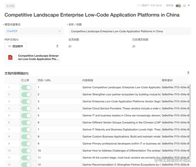
Task: Toggle uploaded switch for row 2
Action: click(x=26, y=94)
